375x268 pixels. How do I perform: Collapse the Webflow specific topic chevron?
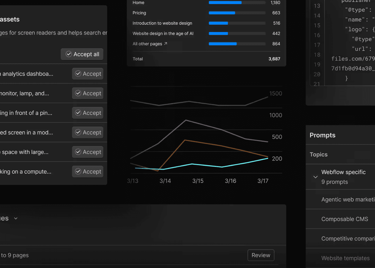pos(315,177)
